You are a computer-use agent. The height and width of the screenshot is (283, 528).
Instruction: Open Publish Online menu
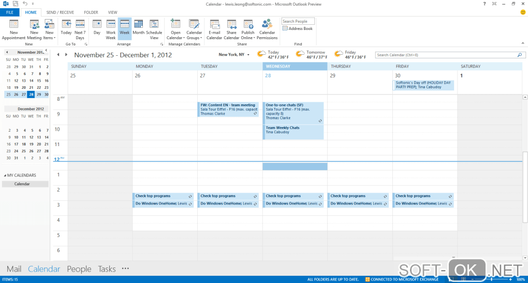(248, 29)
